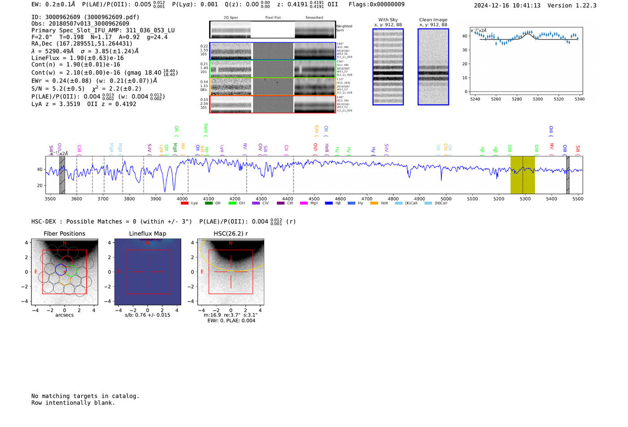Select the (K)CaII legend swatch

click(398, 203)
